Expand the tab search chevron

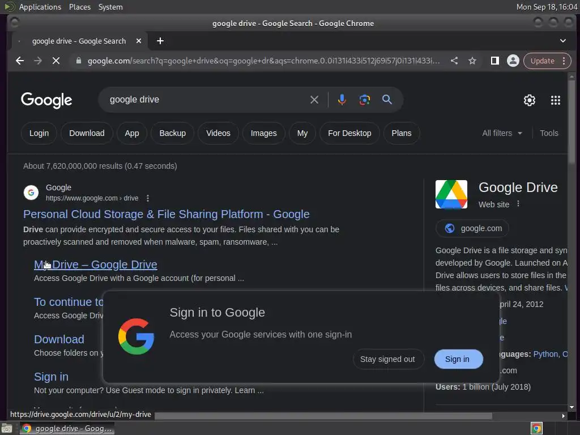(x=562, y=41)
